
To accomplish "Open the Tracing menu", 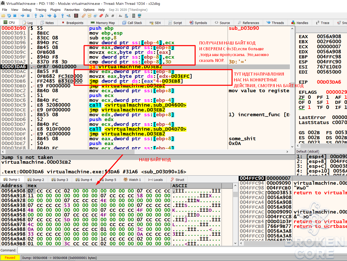I will (41, 10).
